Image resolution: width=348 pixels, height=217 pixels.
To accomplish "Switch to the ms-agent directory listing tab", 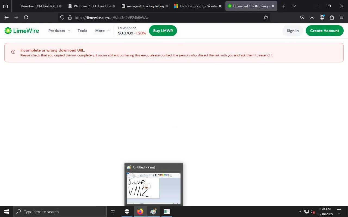I will pos(145,6).
